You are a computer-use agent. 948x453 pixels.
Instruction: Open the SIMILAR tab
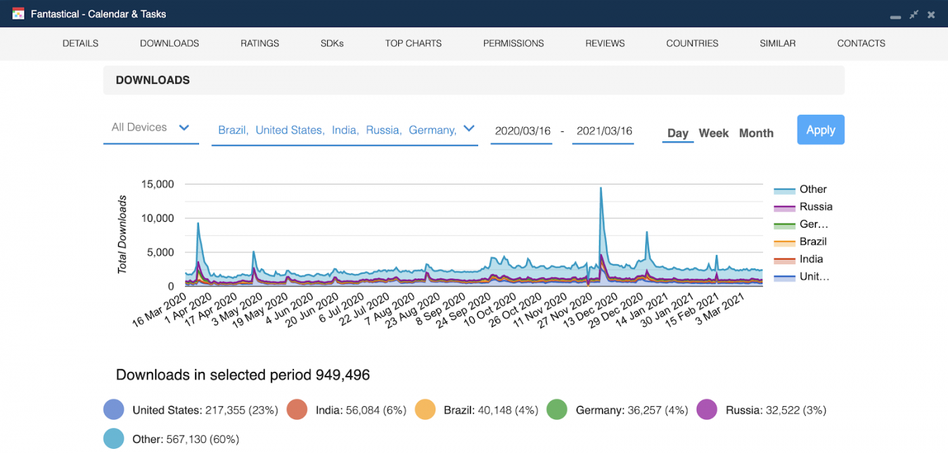777,43
